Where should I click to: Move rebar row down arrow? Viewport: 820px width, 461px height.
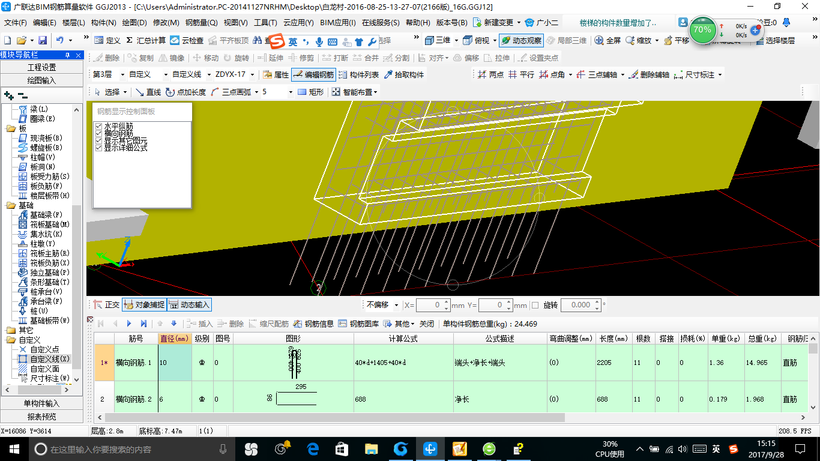tap(173, 324)
